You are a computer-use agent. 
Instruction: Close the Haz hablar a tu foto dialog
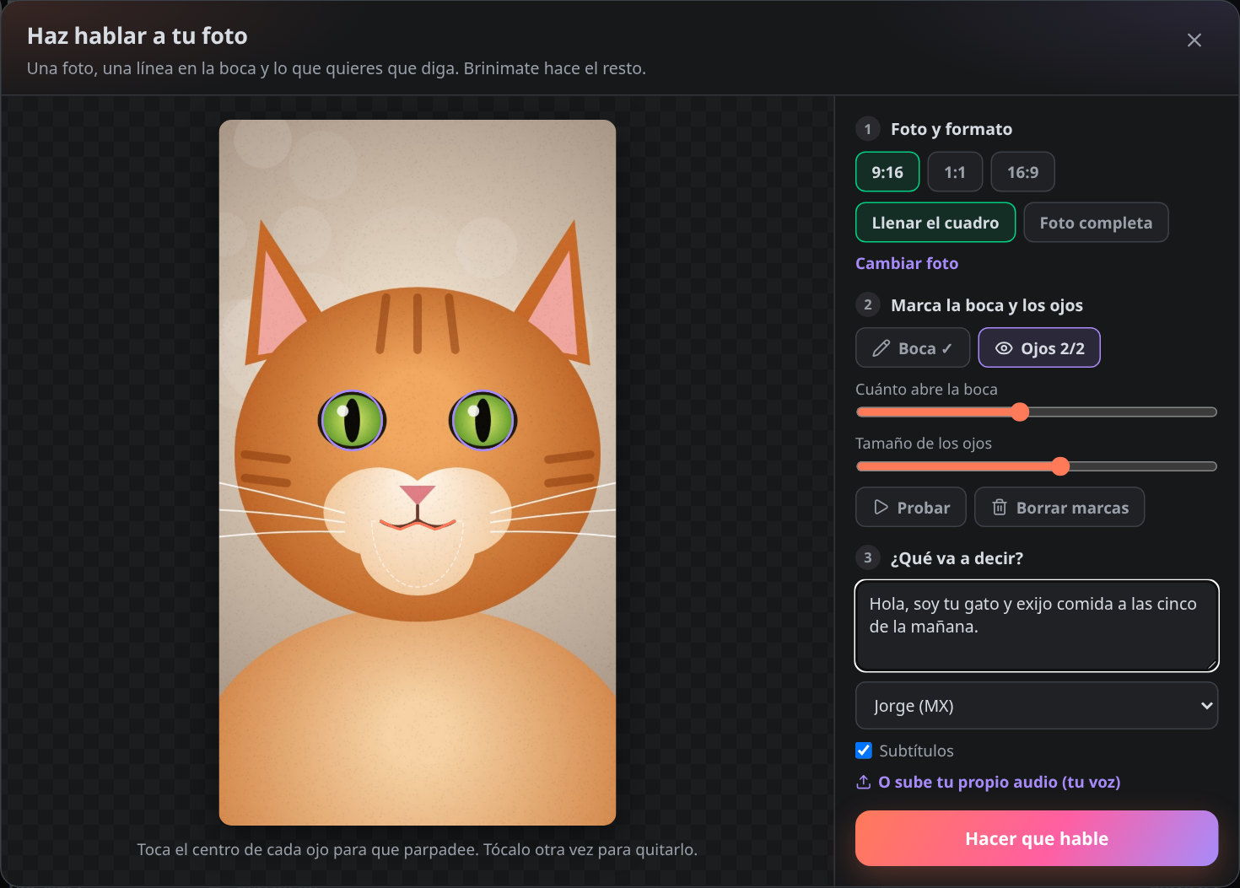click(1194, 40)
